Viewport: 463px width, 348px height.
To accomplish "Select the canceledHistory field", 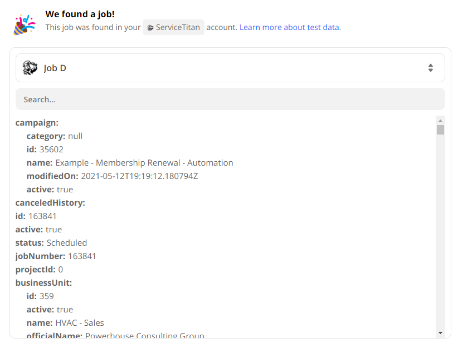I will tap(50, 203).
